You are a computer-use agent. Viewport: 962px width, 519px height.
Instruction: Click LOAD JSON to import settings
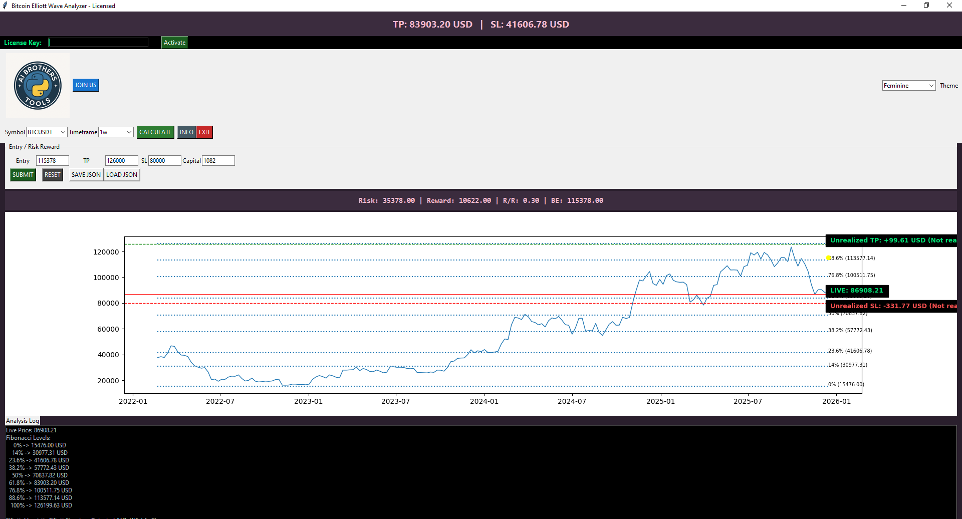point(121,174)
